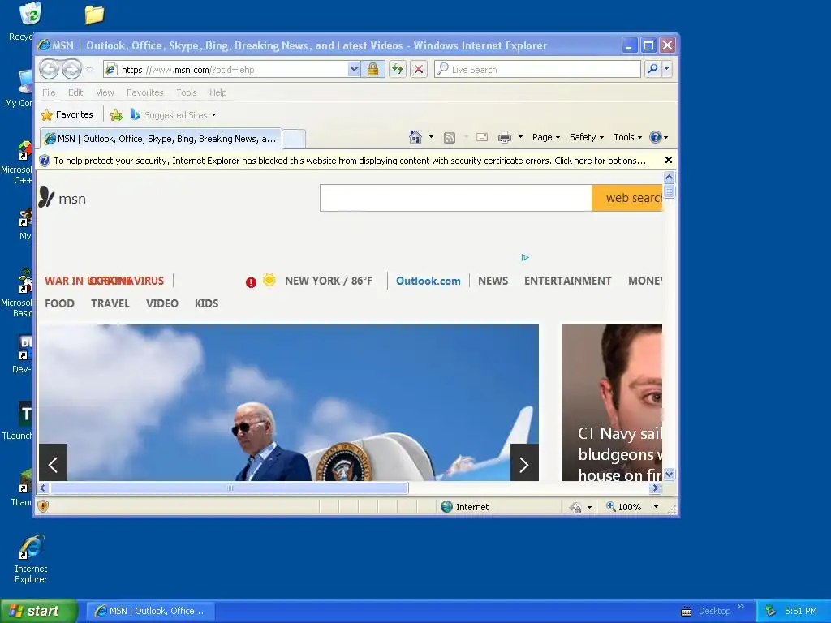This screenshot has height=623, width=831.
Task: Click the Live Search input box
Action: click(x=537, y=70)
